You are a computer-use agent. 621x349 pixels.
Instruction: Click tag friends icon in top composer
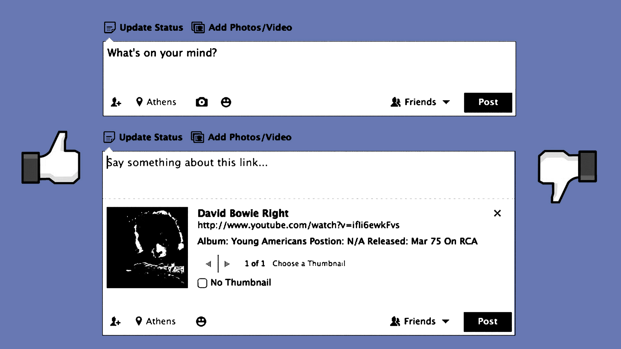(116, 102)
